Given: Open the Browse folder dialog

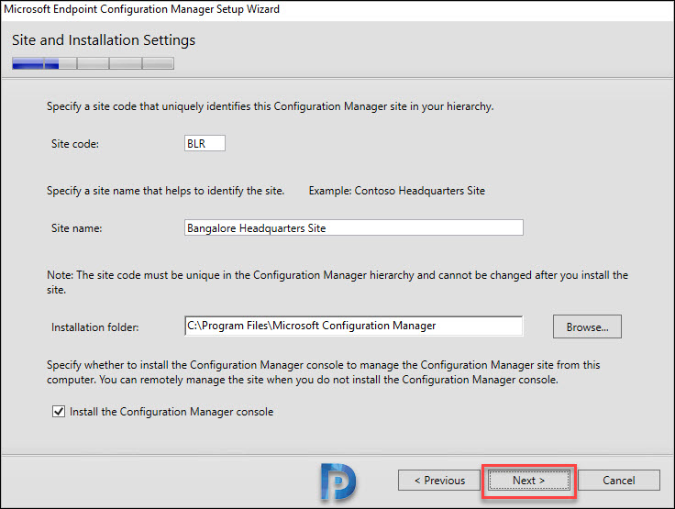Looking at the screenshot, I should click(587, 326).
